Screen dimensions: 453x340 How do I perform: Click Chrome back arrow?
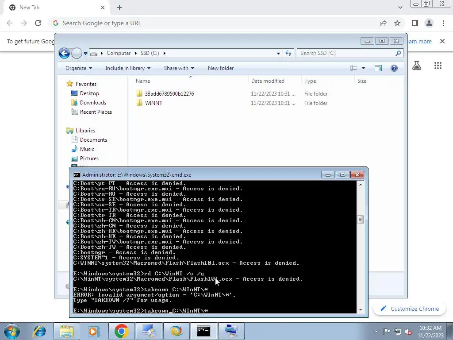point(10,23)
